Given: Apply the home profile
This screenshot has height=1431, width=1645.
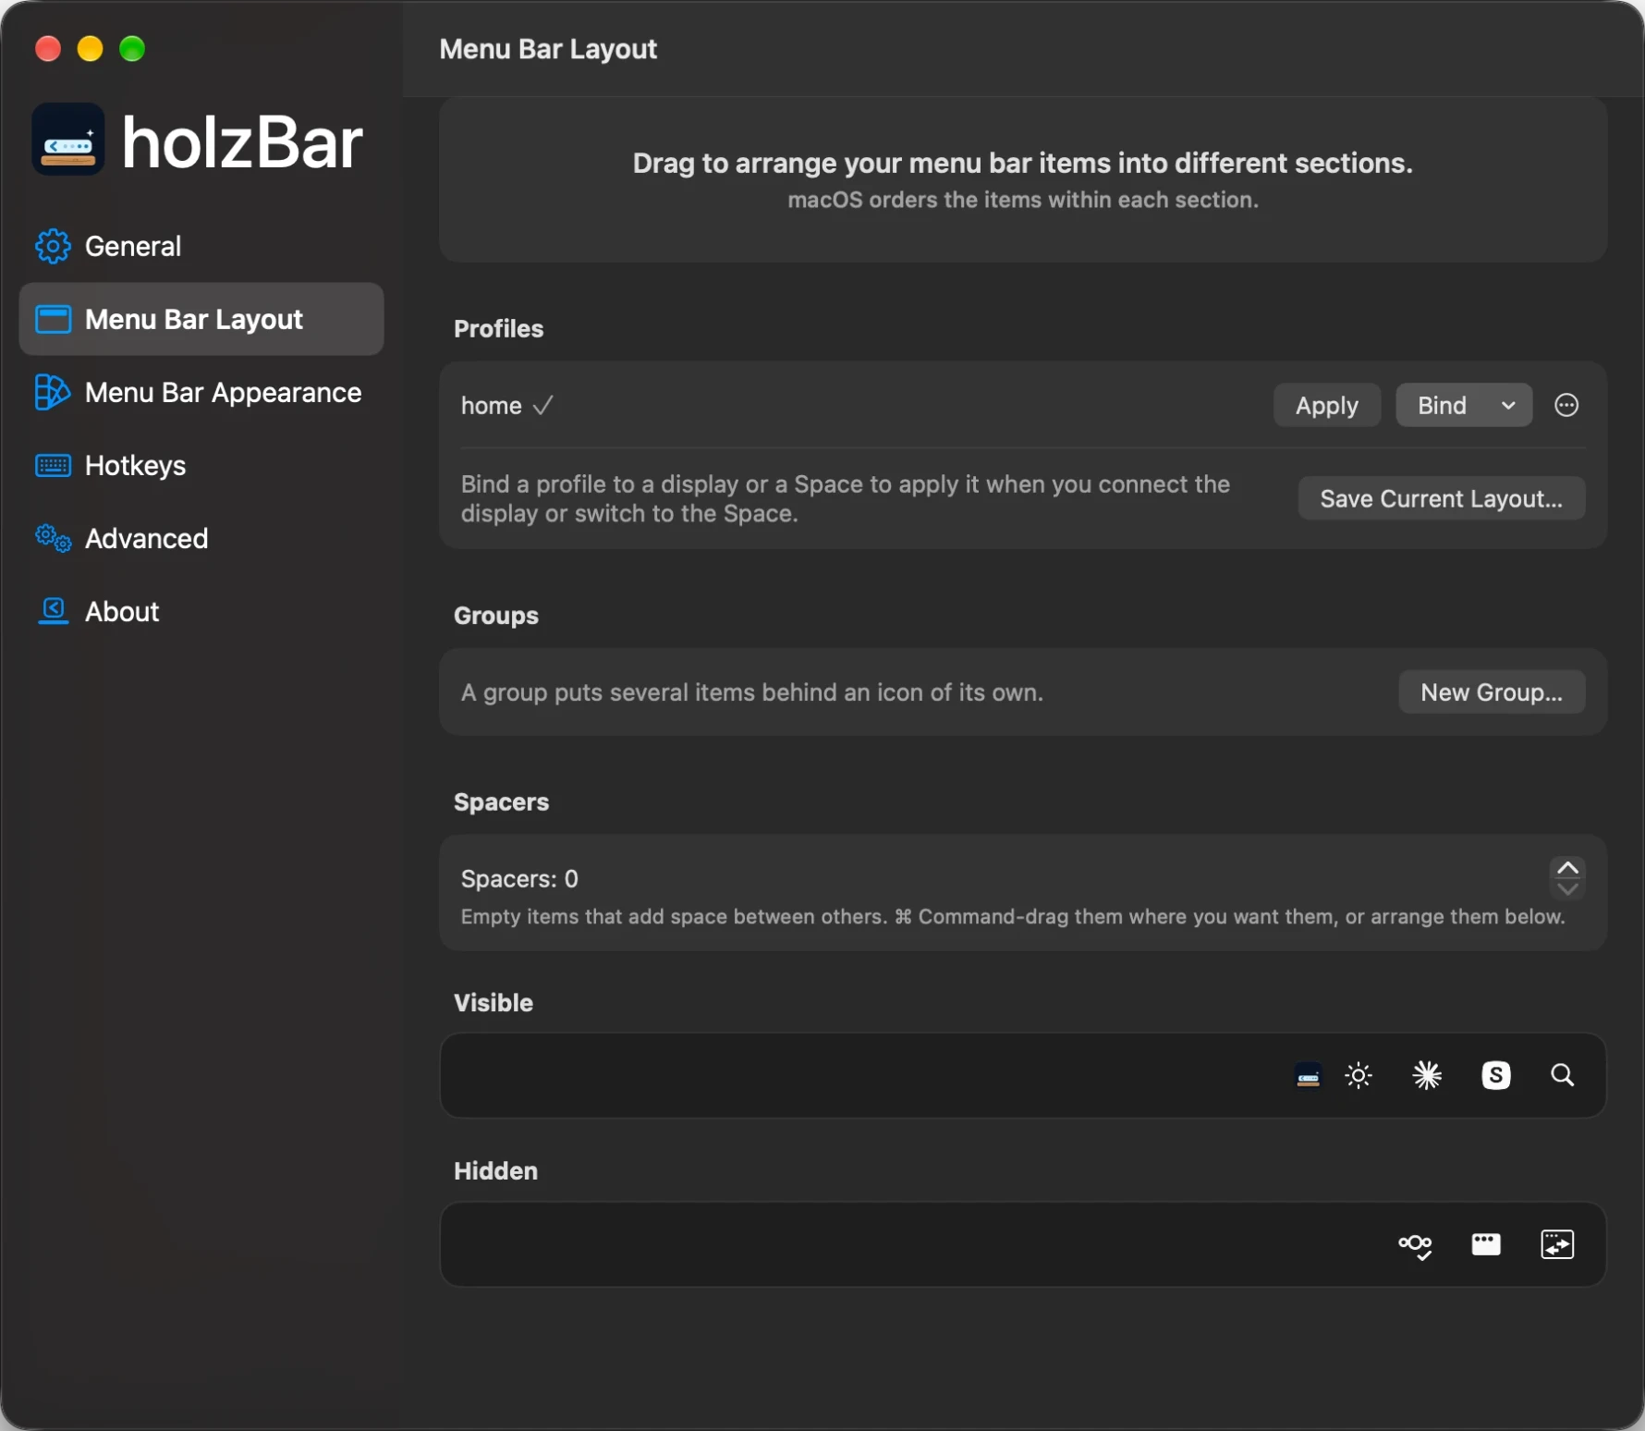Looking at the screenshot, I should [x=1326, y=405].
